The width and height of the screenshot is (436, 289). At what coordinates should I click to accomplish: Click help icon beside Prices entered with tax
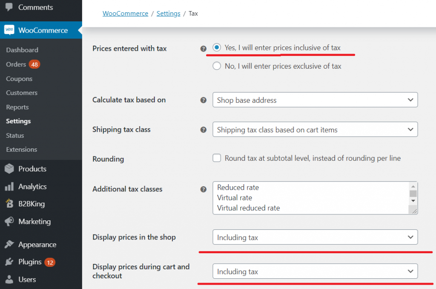point(203,49)
